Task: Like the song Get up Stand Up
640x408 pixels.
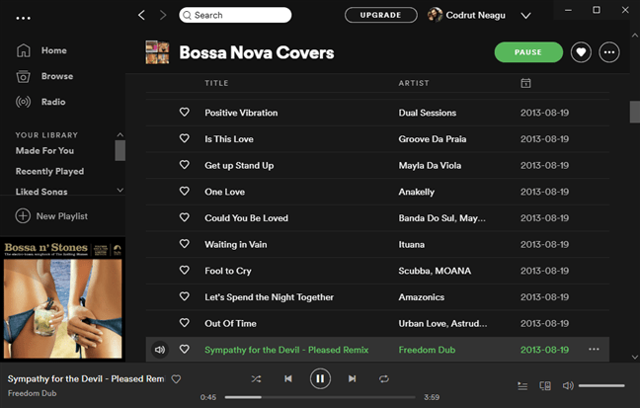Action: [185, 165]
